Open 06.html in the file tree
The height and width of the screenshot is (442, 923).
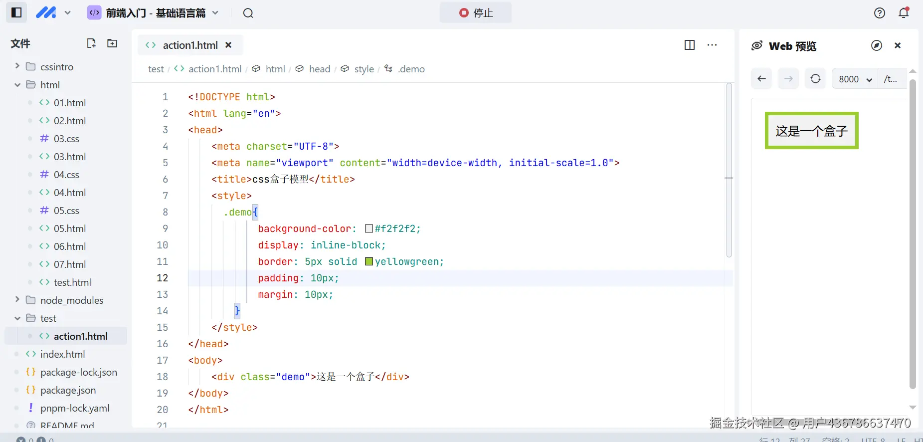pyautogui.click(x=70, y=246)
